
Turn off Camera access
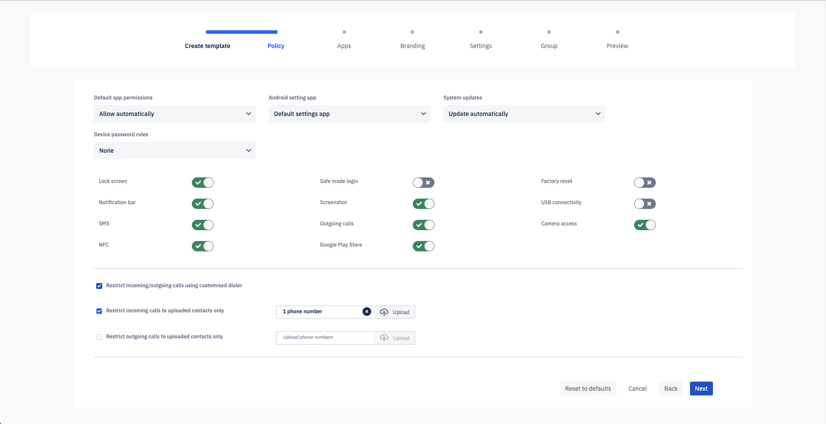click(x=645, y=225)
